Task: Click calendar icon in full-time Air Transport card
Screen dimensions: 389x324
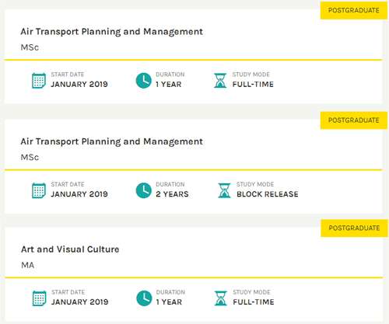Action: 39,81
